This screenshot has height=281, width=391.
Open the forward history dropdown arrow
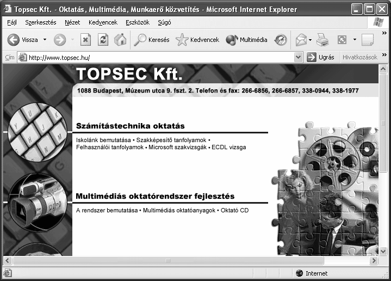pyautogui.click(x=72, y=40)
